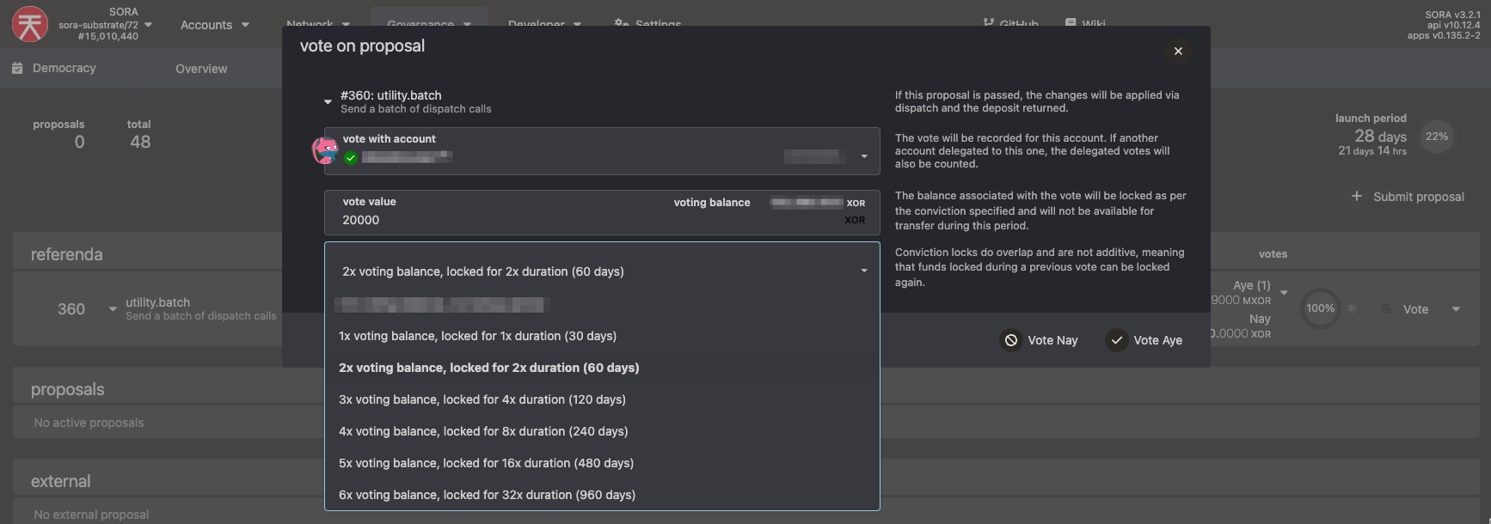The width and height of the screenshot is (1491, 524).
Task: Click the asterisk icon beside 100% circle
Action: (x=1352, y=308)
